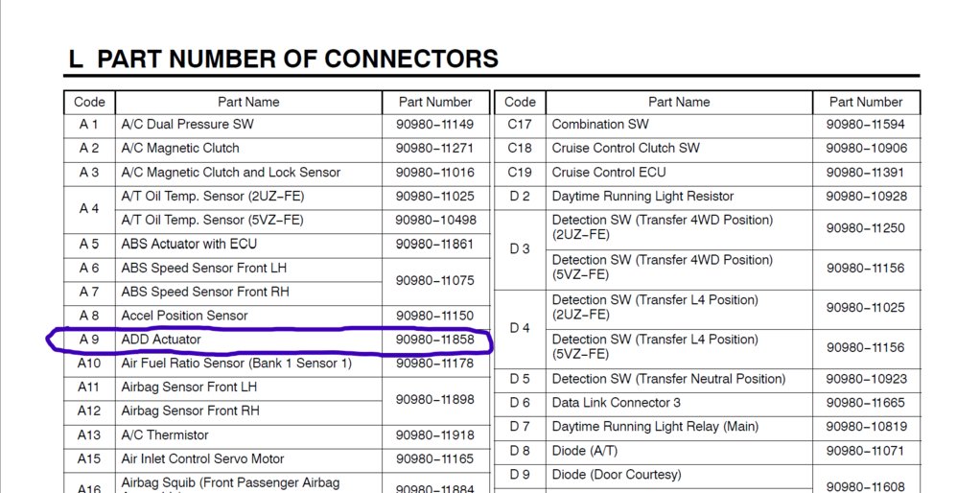
Task: Select part number 90980-11858
Action: 435,340
